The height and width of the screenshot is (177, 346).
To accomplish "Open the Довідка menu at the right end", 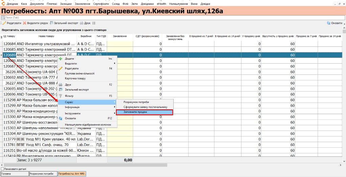I will (x=205, y=4).
